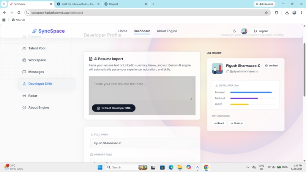Click the React language tag

pos(219,123)
